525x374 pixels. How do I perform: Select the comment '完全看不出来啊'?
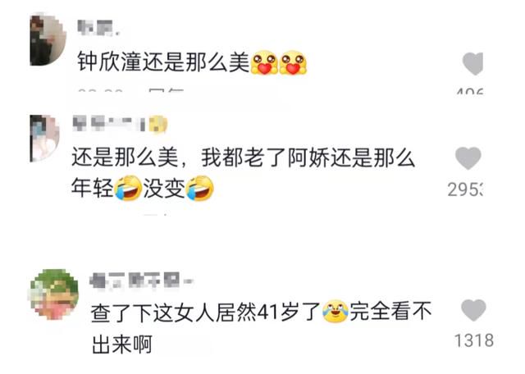pos(262,328)
